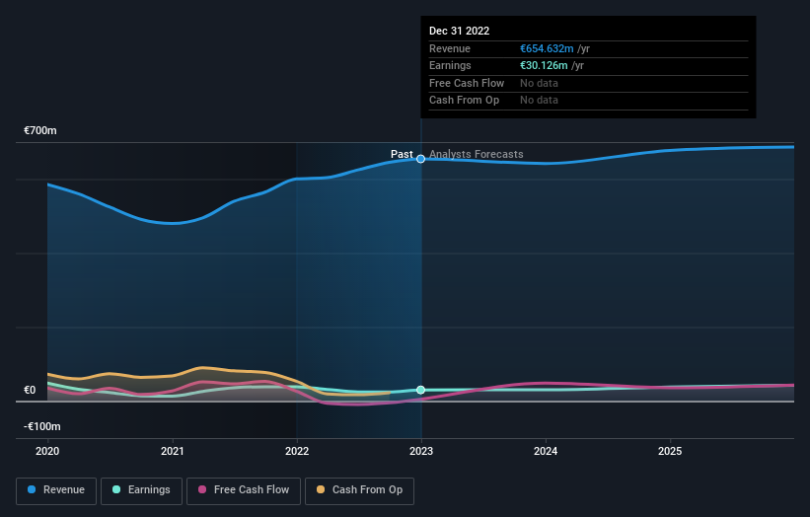Click the 2022 axis label
This screenshot has width=810, height=517.
[x=297, y=452]
